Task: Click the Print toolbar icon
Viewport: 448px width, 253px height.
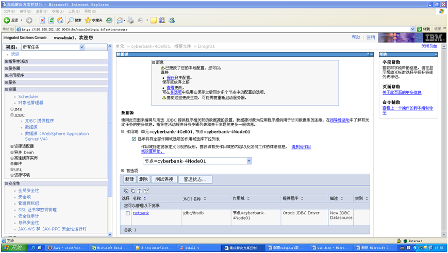Action: [x=130, y=20]
